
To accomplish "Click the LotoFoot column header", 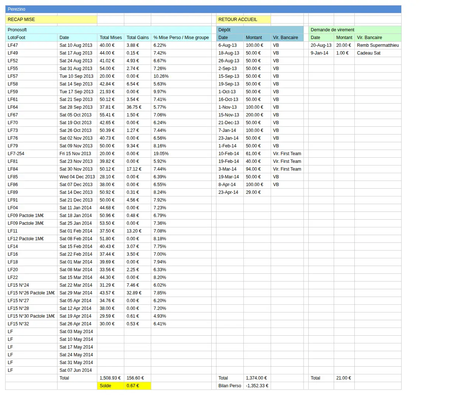I will [31, 38].
